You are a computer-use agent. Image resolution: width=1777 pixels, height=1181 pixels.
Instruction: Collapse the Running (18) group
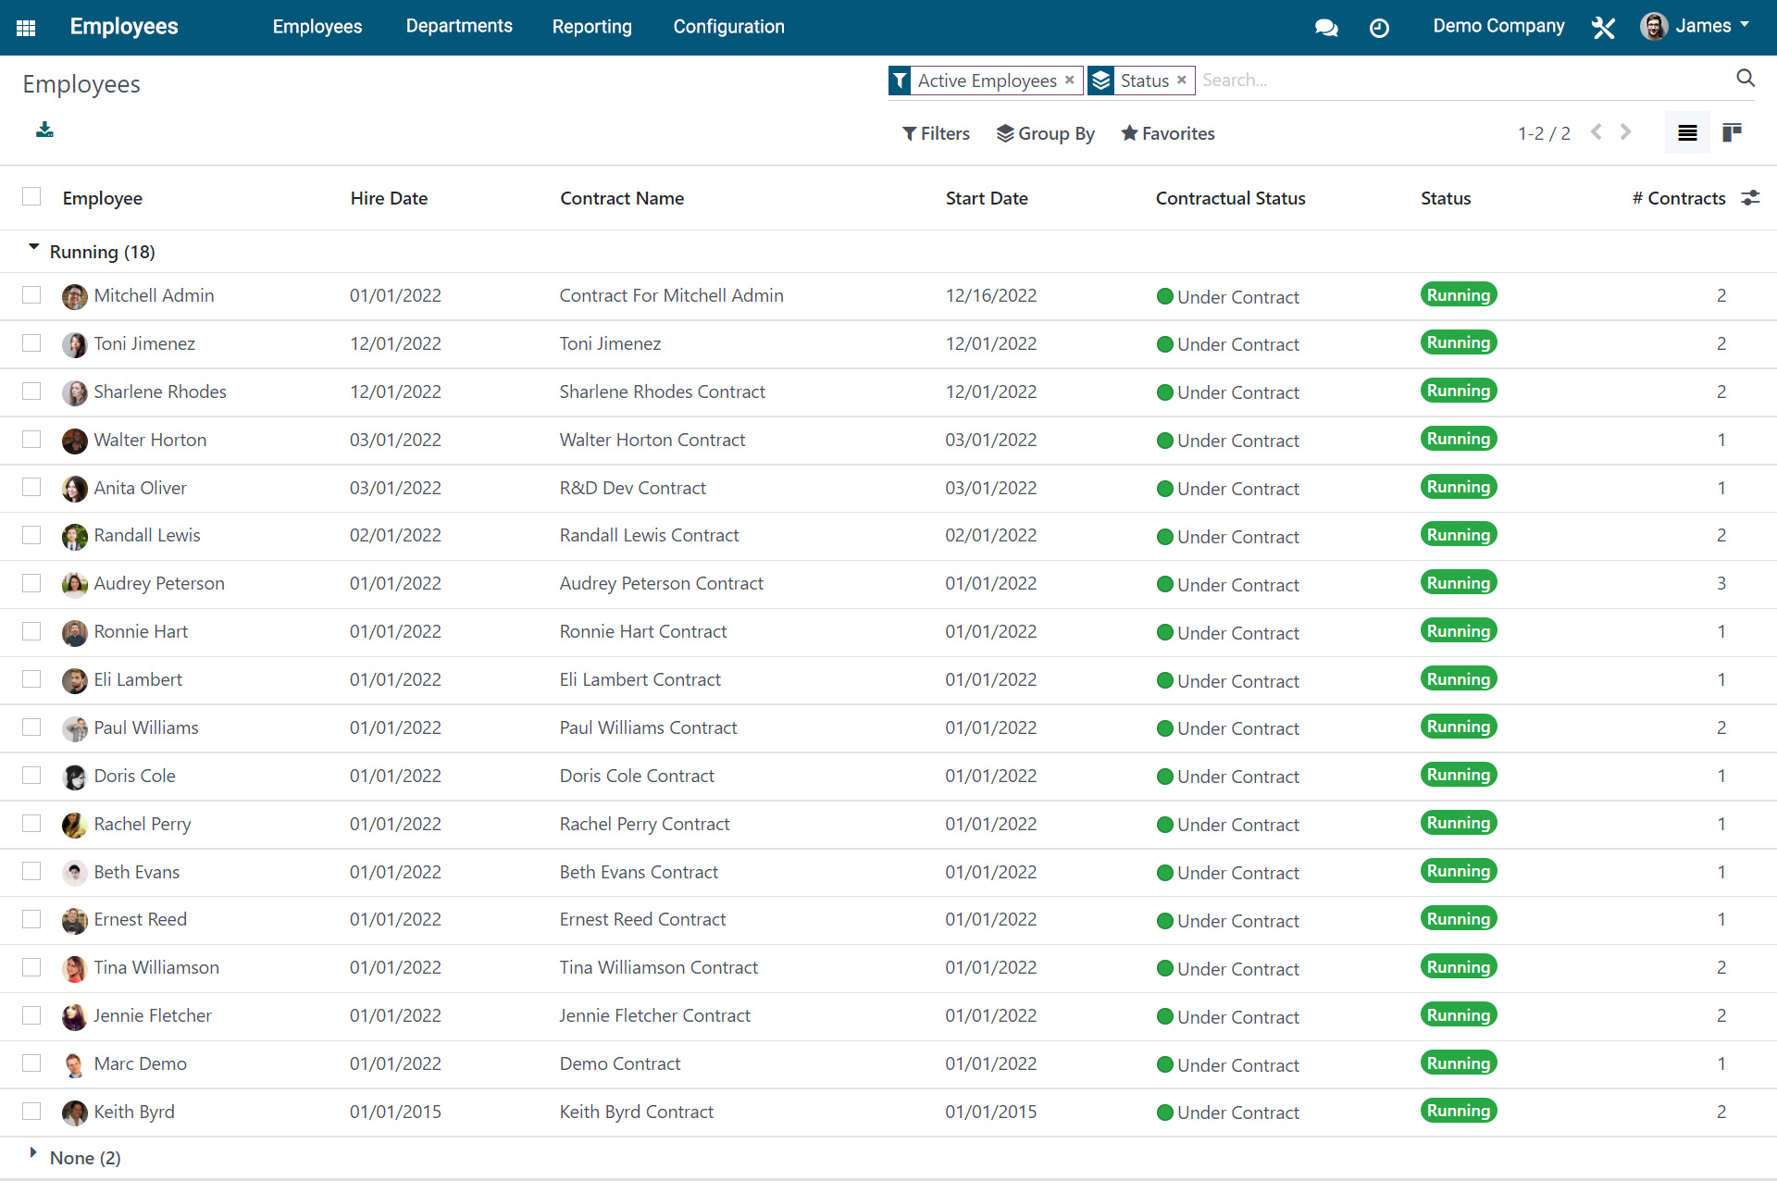point(33,246)
